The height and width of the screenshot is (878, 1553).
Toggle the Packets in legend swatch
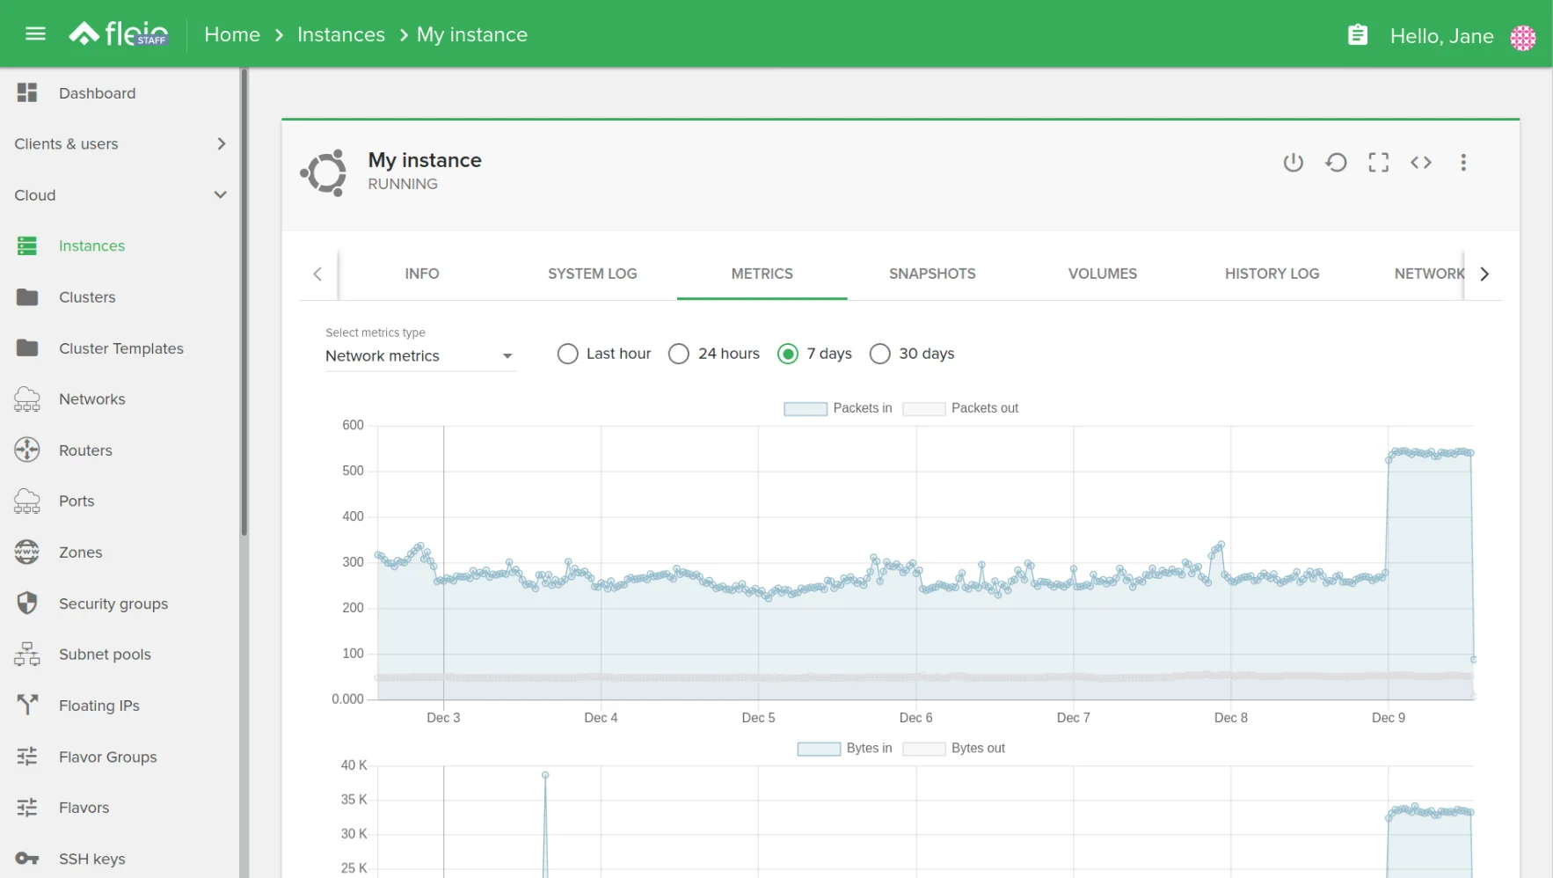click(805, 408)
